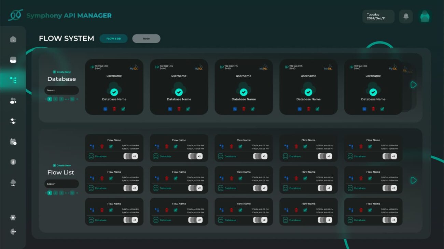Toggle the +2 switch on the last flow card in the top row
The width and height of the screenshot is (444, 249).
pyautogui.click(x=389, y=156)
